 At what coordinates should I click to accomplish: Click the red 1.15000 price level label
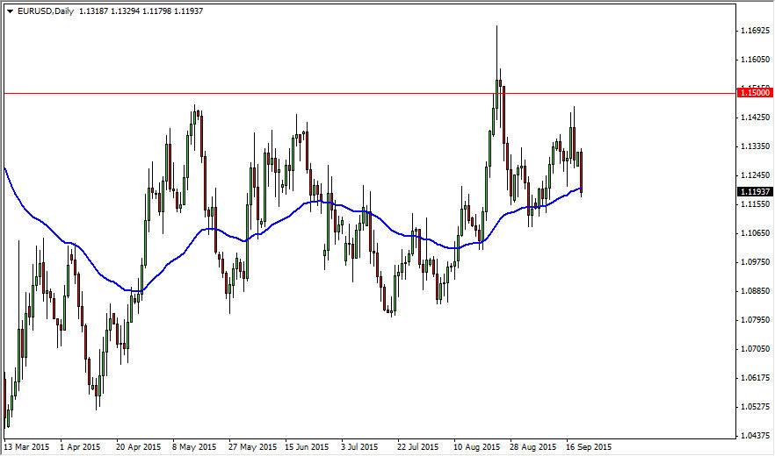click(754, 92)
